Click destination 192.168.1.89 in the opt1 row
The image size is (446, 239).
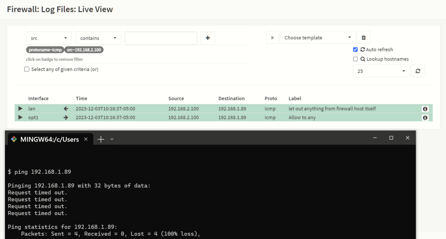(x=232, y=118)
